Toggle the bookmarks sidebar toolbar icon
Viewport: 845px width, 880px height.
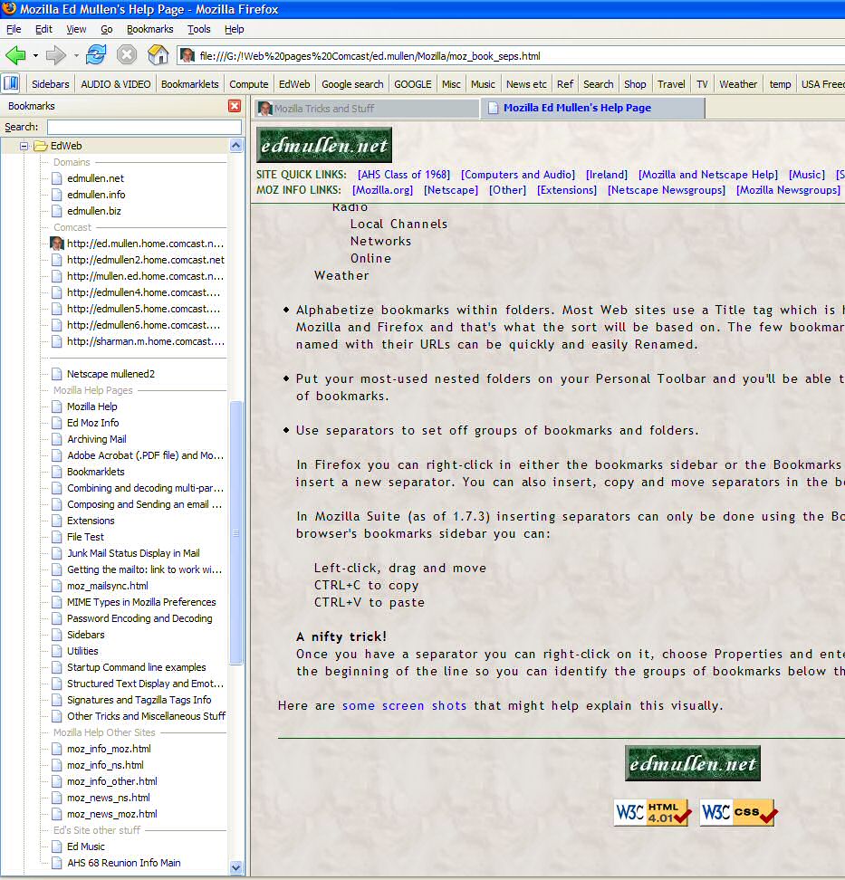pos(11,84)
